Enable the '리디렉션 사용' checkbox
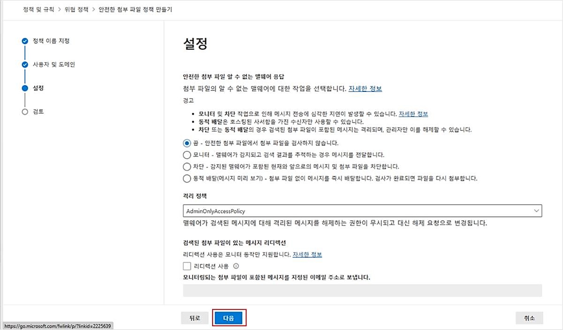Viewport: 563px width, 330px height. point(187,266)
